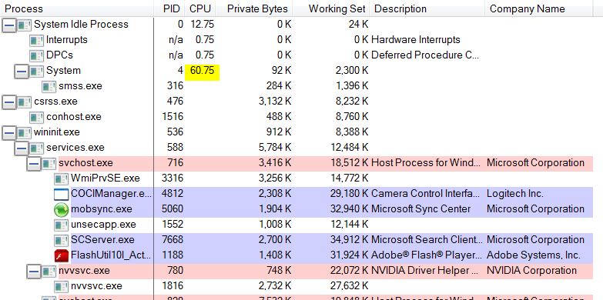Click the mobsync.exe green sync icon
Screen dimensions: 603x300
click(61, 209)
